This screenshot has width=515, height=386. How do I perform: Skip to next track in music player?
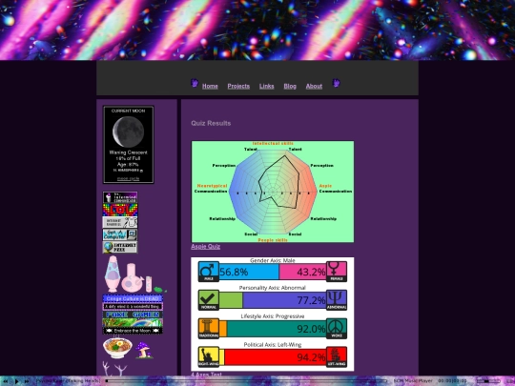(x=27, y=381)
